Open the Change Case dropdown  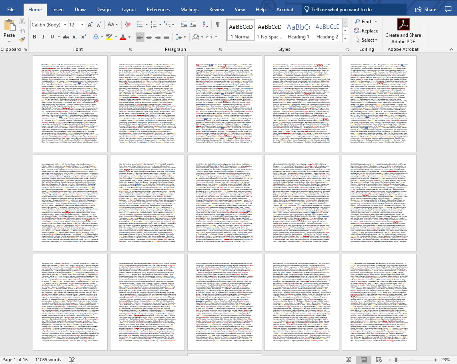112,24
